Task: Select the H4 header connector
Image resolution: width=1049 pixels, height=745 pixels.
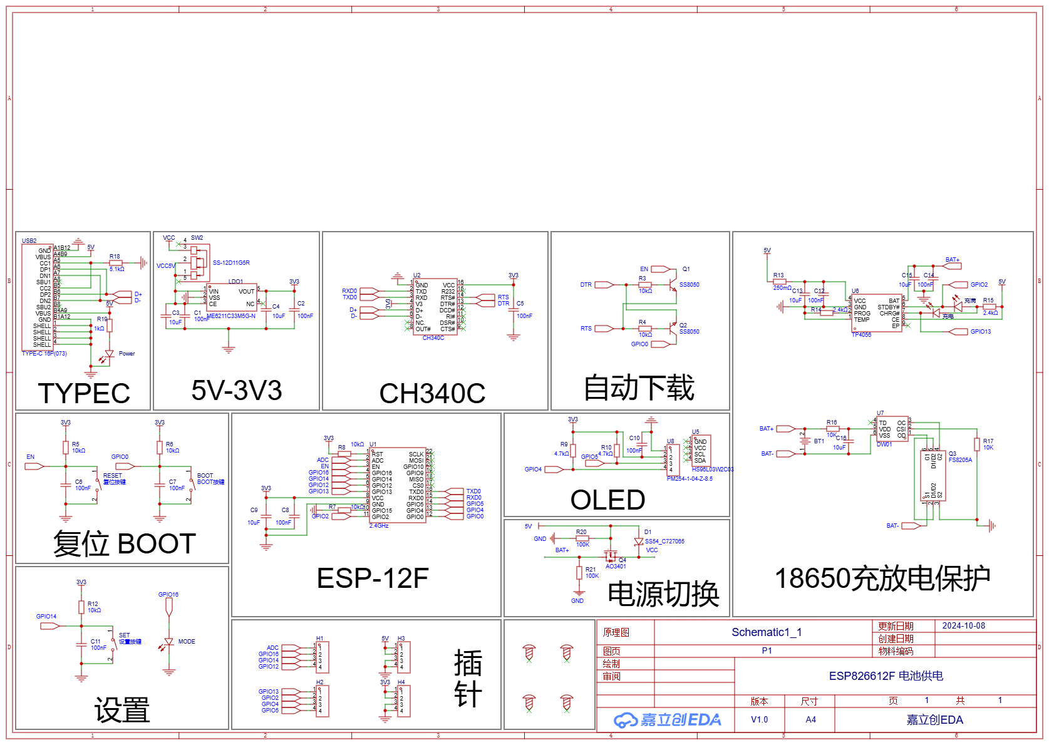Action: click(403, 701)
